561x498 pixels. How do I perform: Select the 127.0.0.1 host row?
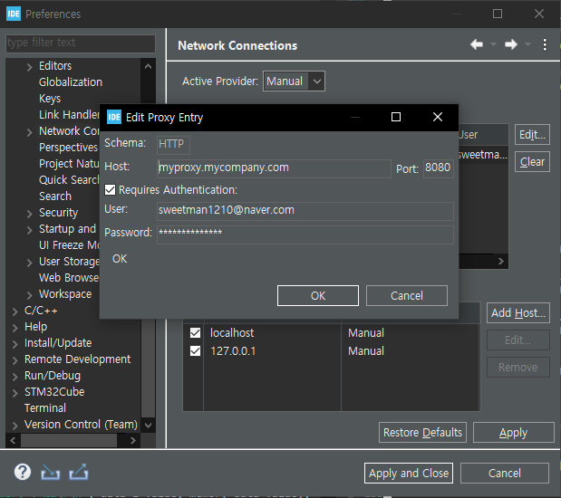(x=332, y=350)
